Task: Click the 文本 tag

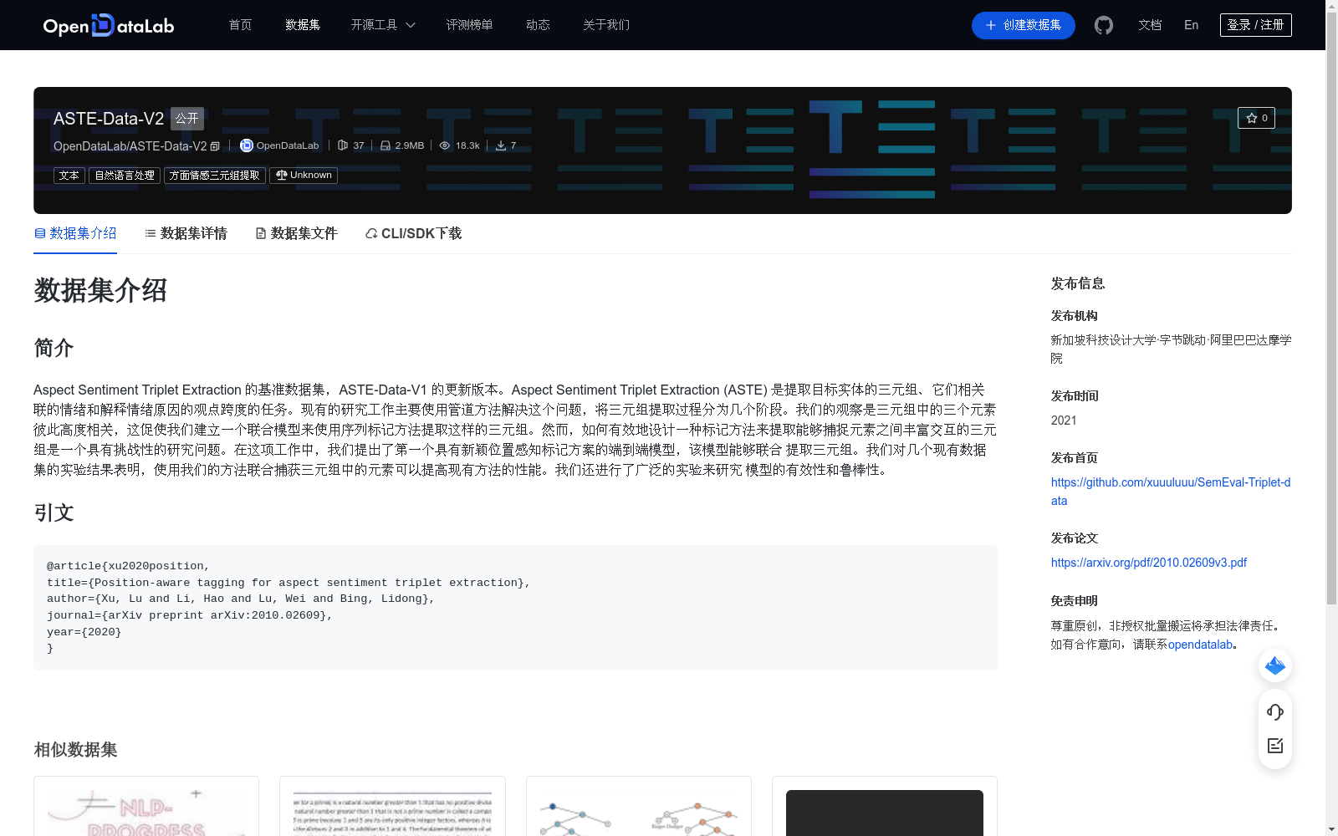Action: click(x=69, y=176)
